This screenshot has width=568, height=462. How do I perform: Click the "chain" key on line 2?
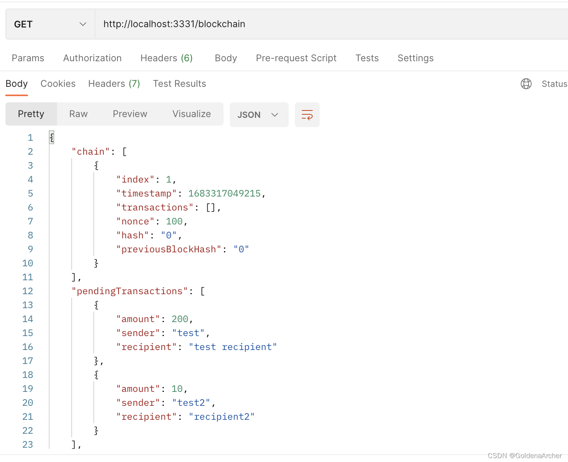click(91, 152)
